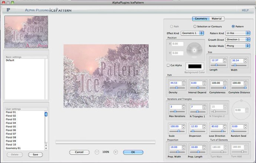This screenshot has width=256, height=163.
Task: Open the Render Mode dropdown
Action: [x=238, y=46]
